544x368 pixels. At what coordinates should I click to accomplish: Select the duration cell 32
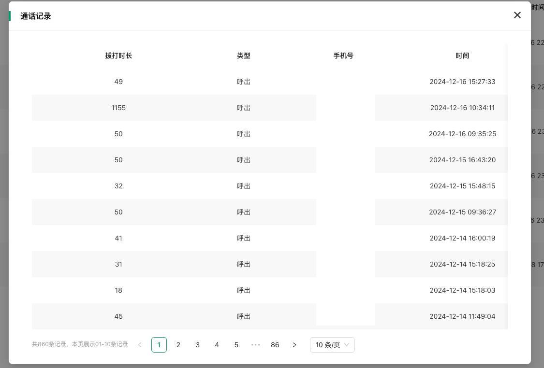(118, 186)
